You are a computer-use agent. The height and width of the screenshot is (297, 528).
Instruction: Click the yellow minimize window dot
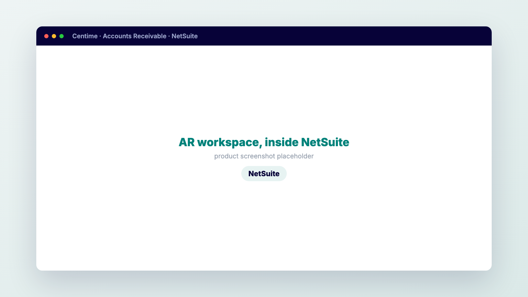54,36
